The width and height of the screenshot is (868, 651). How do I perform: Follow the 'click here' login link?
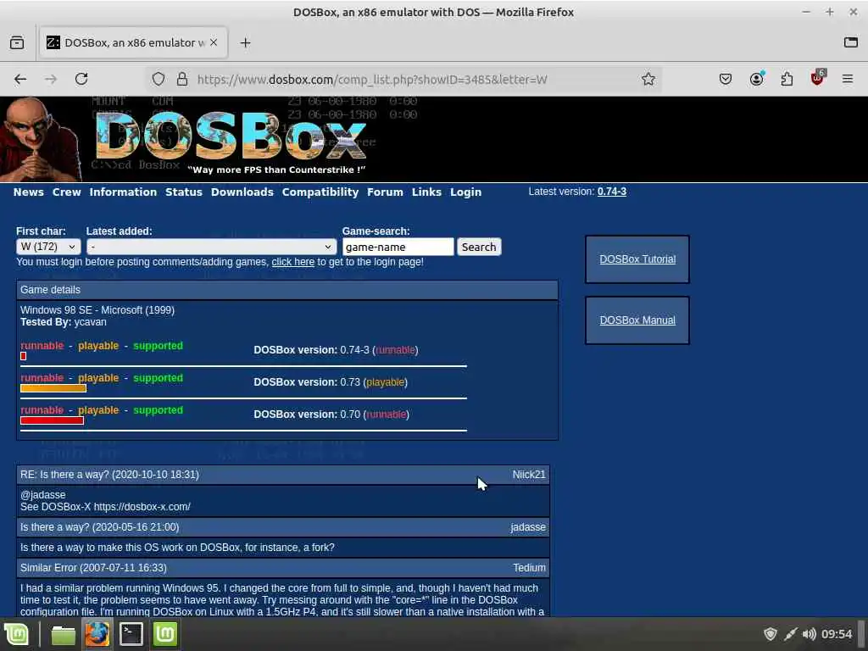coord(292,262)
